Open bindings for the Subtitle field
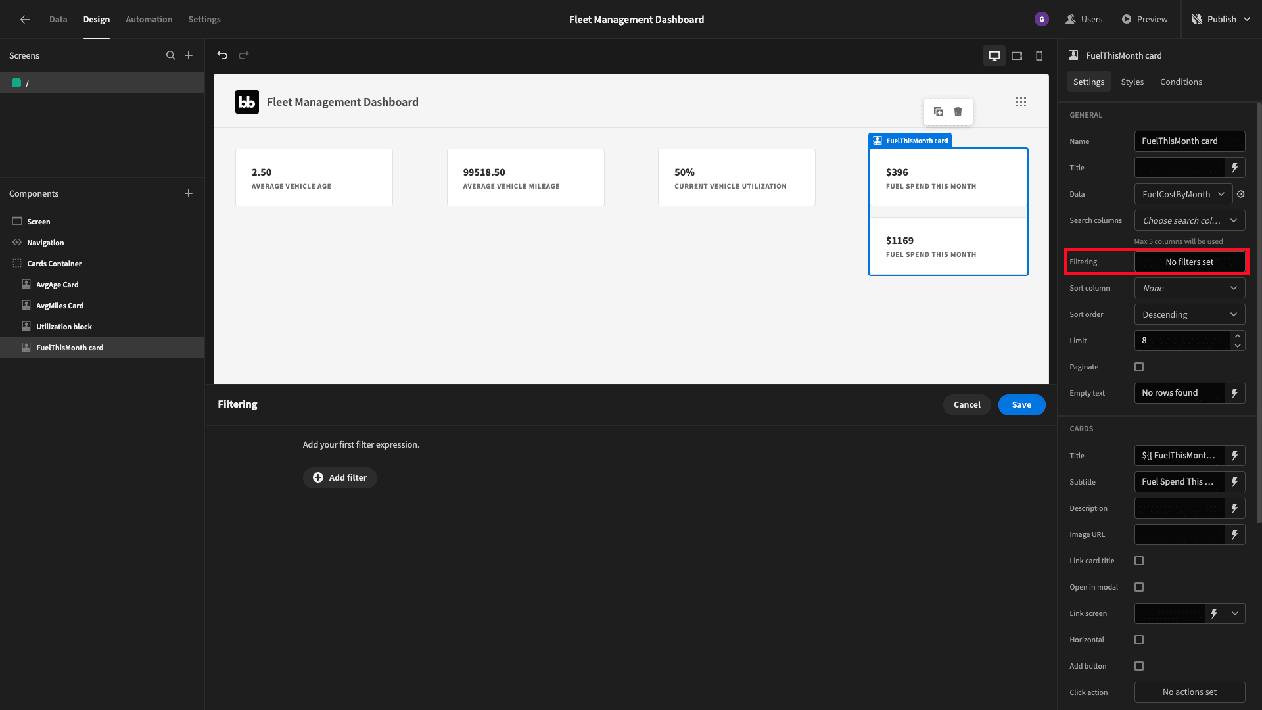Screen dimensions: 1262x710 click(1235, 482)
